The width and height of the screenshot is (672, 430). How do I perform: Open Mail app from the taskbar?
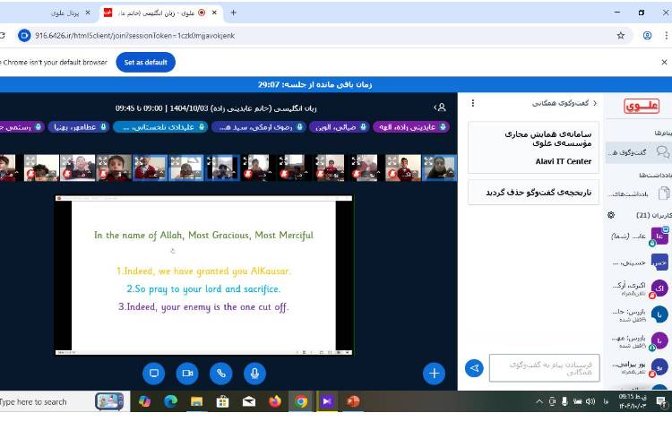[248, 401]
